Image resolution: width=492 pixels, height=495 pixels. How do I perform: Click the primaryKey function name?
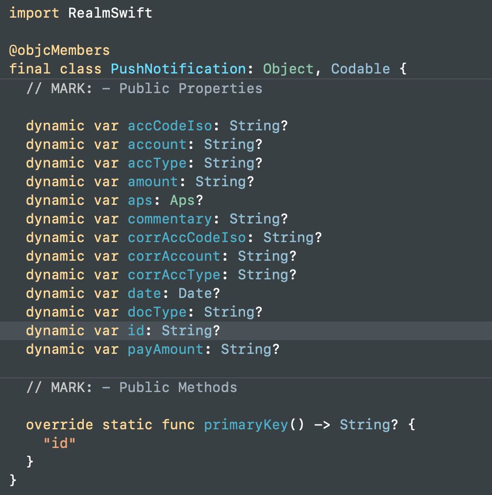click(246, 425)
